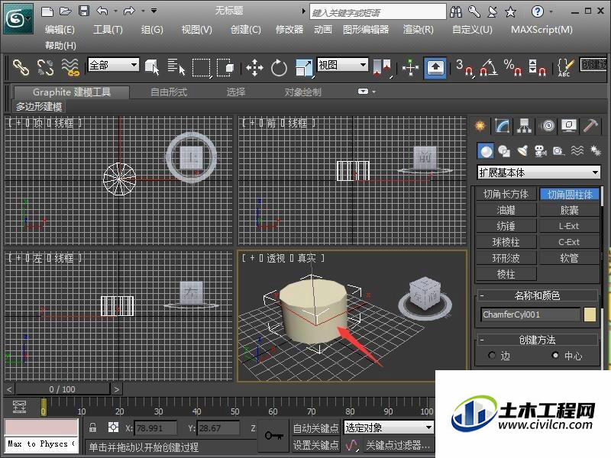Open Utilities panel hammer tab
This screenshot has width=611, height=458.
(590, 126)
